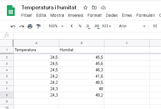Decrease decimal places
This screenshot has width=161, height=109.
(x=88, y=26)
